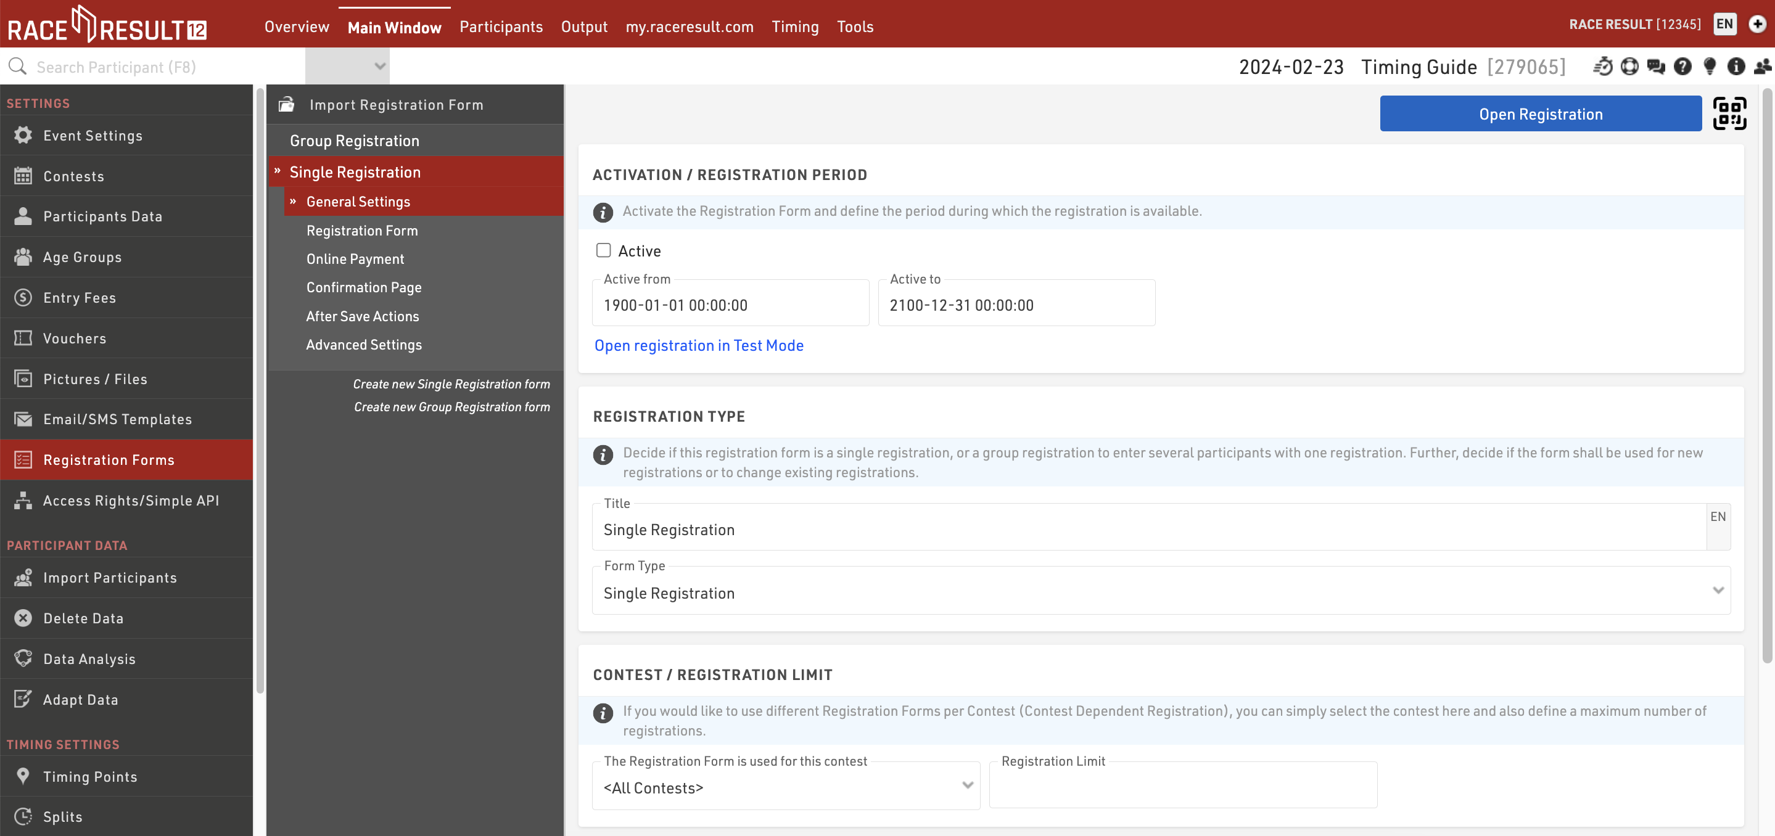Viewport: 1775px width, 836px height.
Task: Click the lightbulb ideas icon
Action: (1710, 66)
